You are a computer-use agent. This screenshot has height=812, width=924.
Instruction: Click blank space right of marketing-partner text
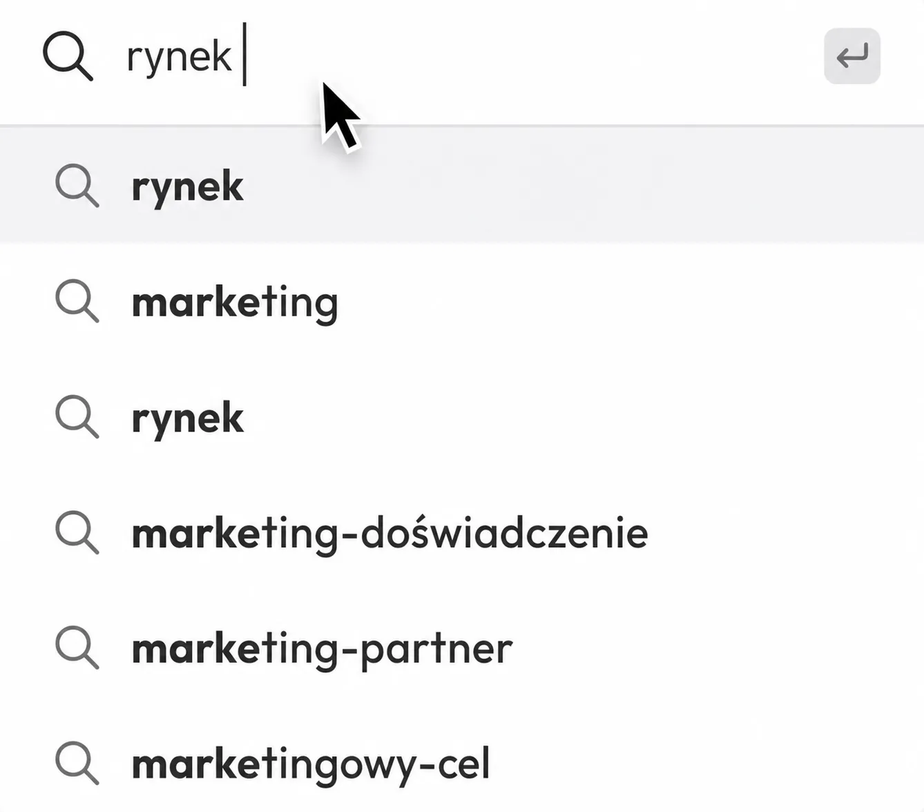click(x=718, y=648)
